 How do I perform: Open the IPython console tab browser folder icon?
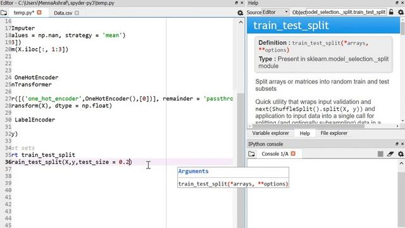click(x=251, y=154)
